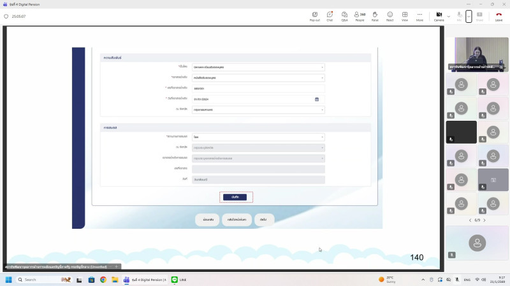Pop out the shared content
This screenshot has width=510, height=286.
pyautogui.click(x=314, y=16)
